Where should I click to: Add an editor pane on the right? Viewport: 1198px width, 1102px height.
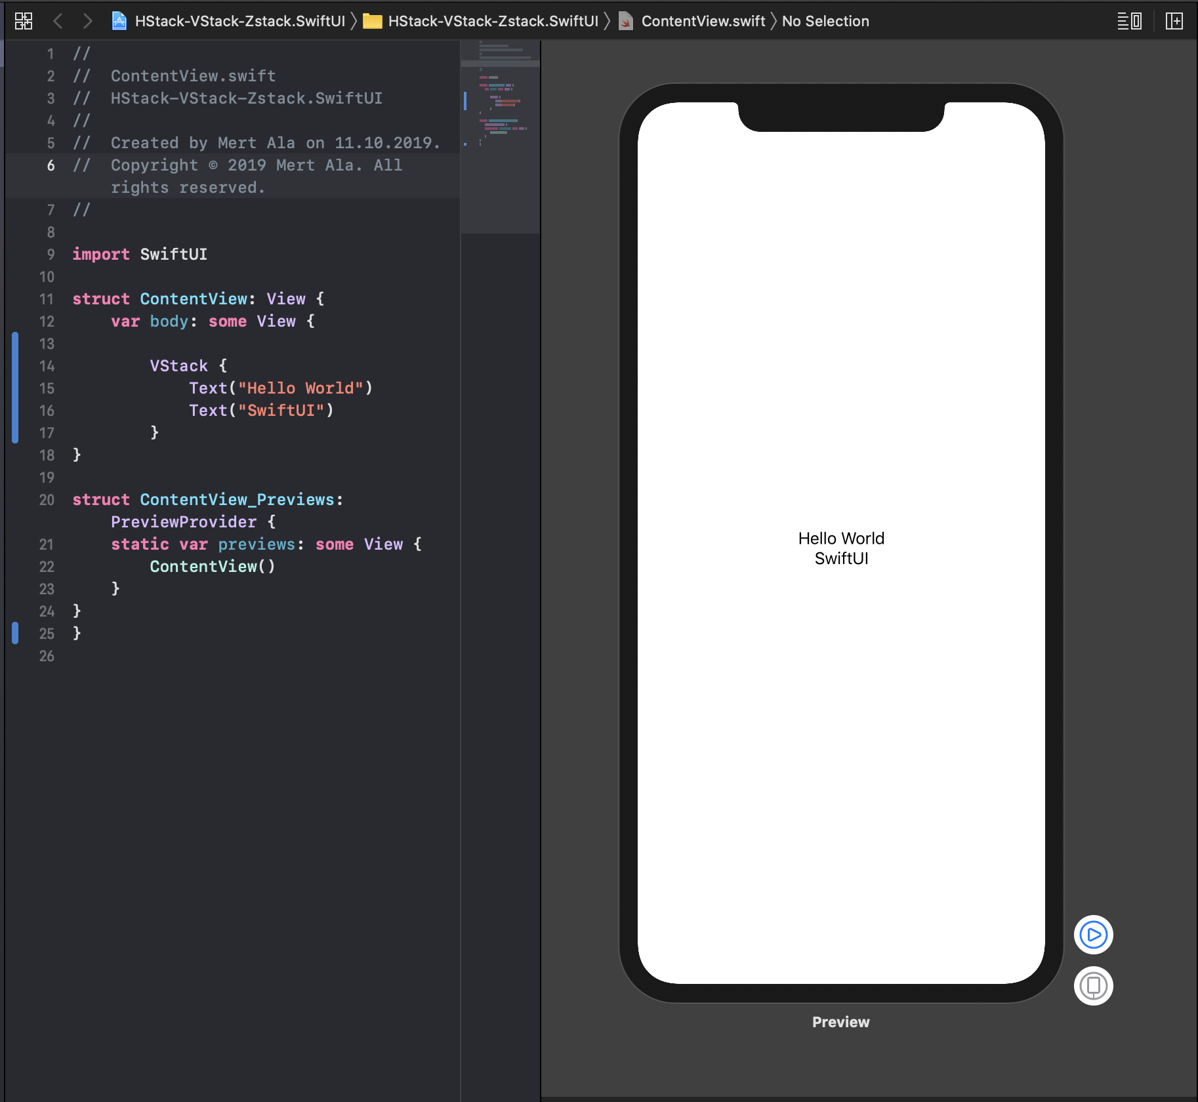coord(1174,21)
